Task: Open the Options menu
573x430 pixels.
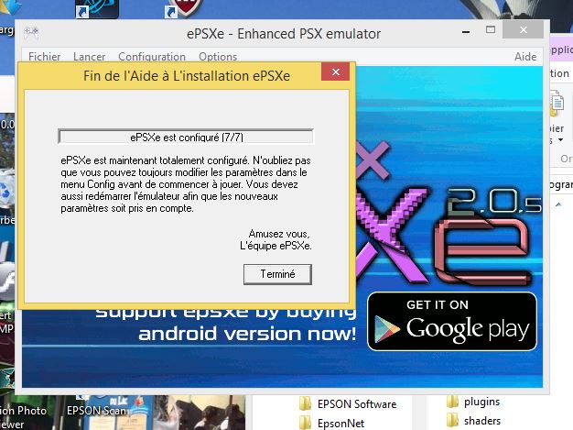Action: (x=218, y=57)
